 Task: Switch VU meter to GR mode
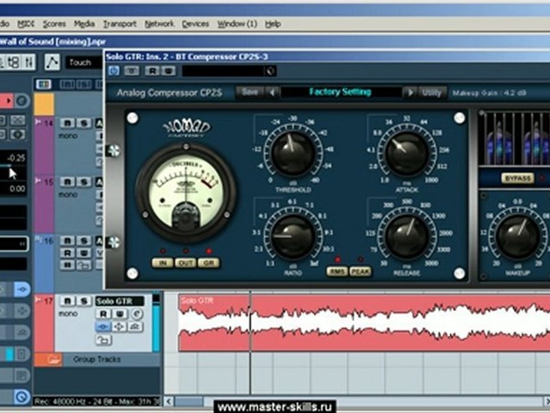(x=209, y=263)
